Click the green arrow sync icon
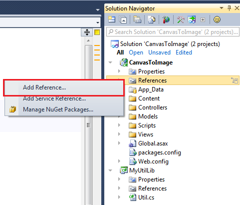Viewport: 240px width, 205px height. (192, 19)
